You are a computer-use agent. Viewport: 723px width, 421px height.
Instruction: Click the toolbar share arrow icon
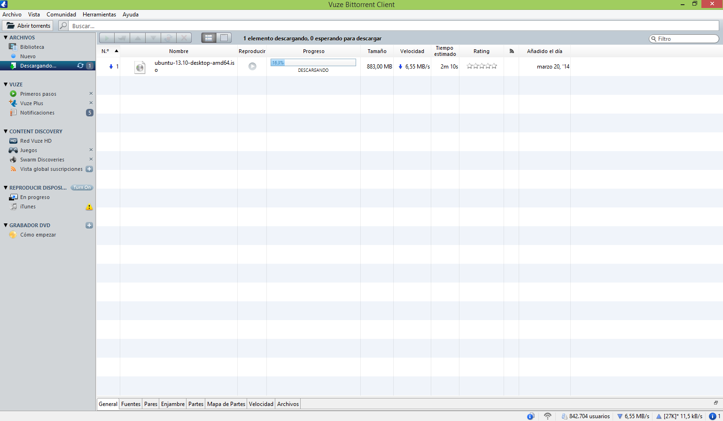click(x=123, y=38)
